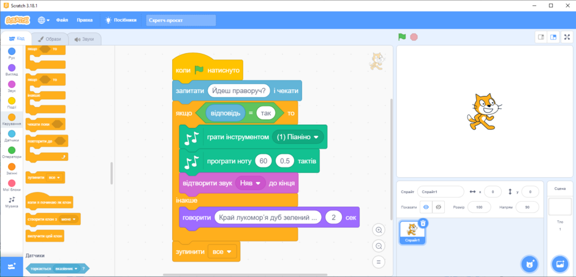Stop the project with red stop icon
Image resolution: width=576 pixels, height=277 pixels.
[x=414, y=37]
